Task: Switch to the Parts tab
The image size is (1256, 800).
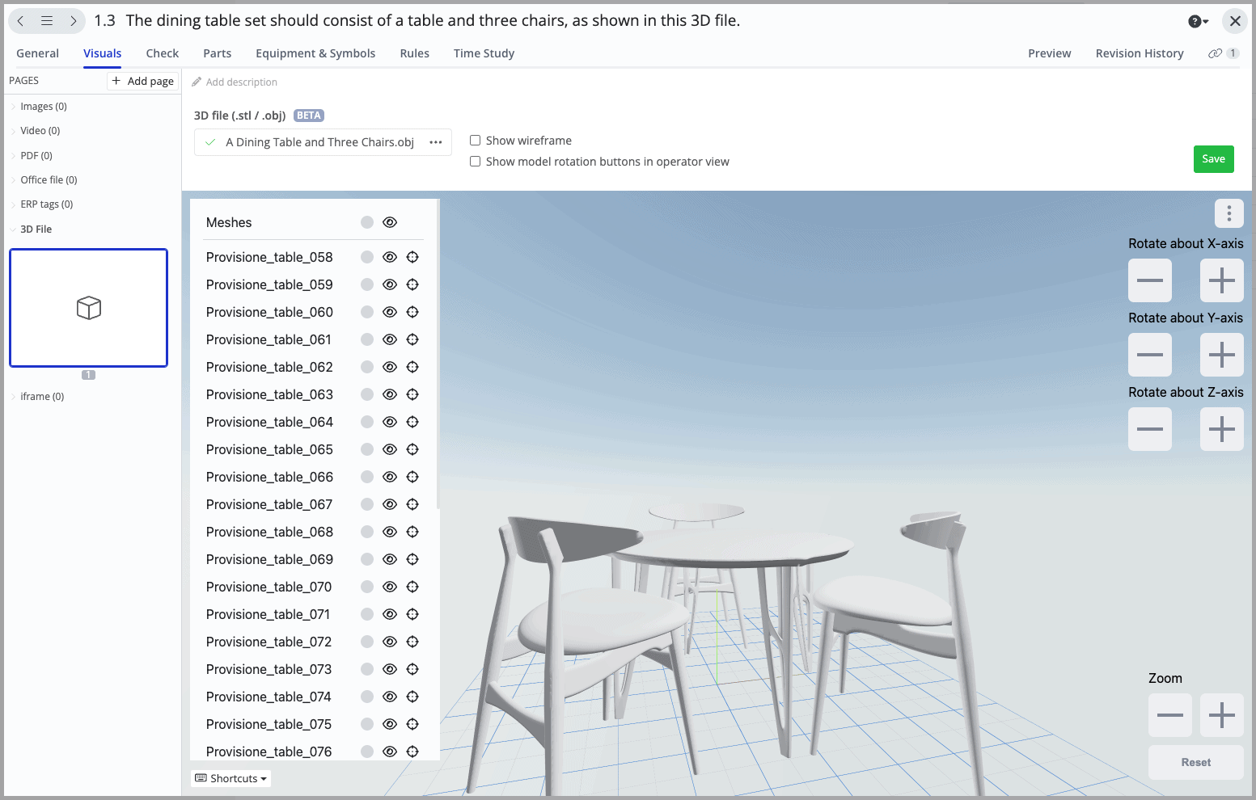Action: [217, 53]
